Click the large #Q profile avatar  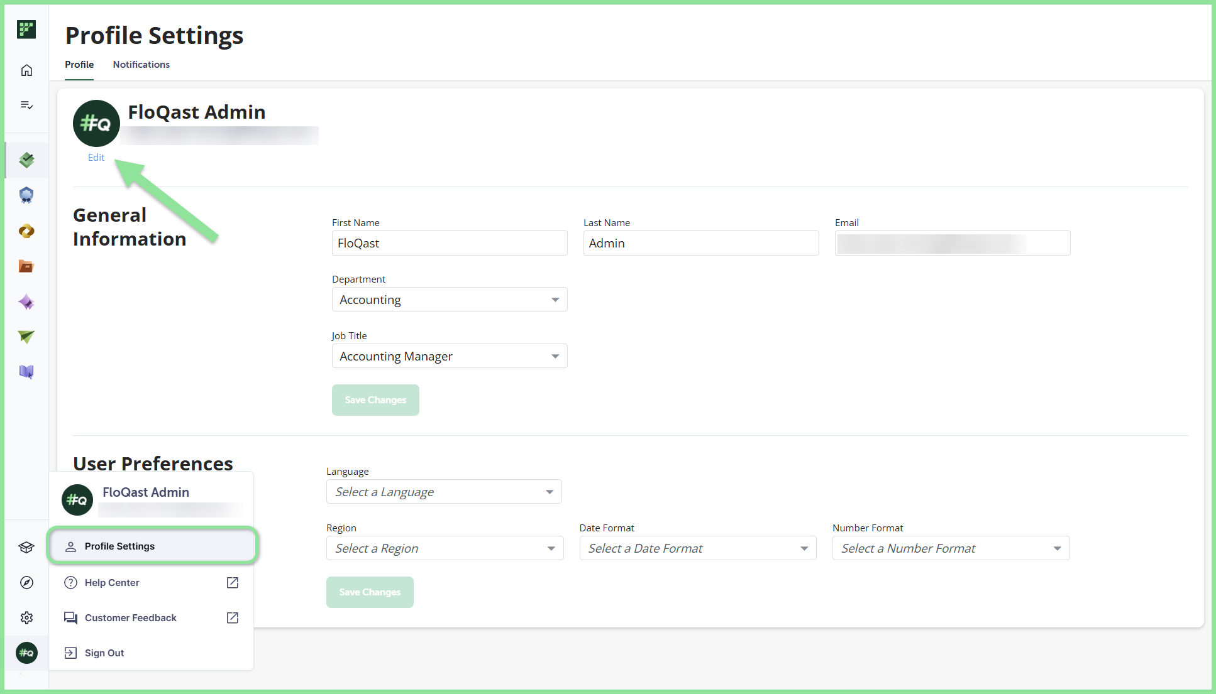(x=96, y=124)
